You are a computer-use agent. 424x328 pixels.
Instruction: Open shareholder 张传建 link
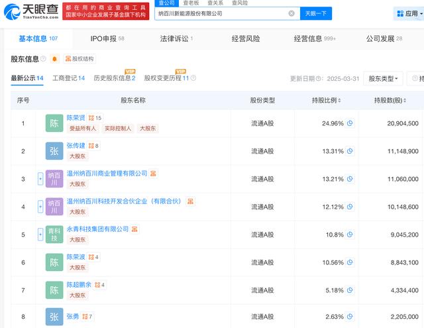(x=76, y=146)
